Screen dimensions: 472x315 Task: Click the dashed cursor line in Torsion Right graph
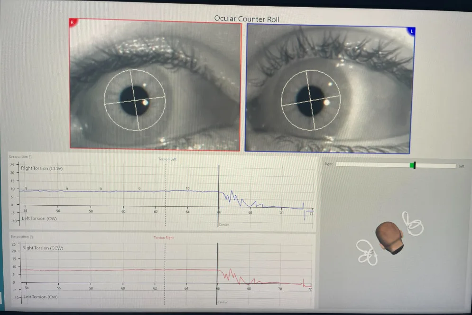pyautogui.click(x=165, y=271)
